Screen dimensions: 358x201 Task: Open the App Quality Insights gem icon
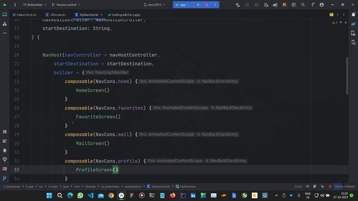pyautogui.click(x=4, y=160)
